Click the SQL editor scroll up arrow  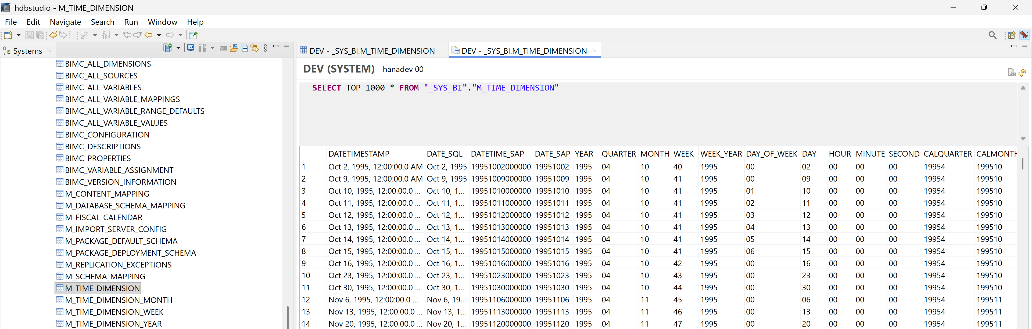1023,88
